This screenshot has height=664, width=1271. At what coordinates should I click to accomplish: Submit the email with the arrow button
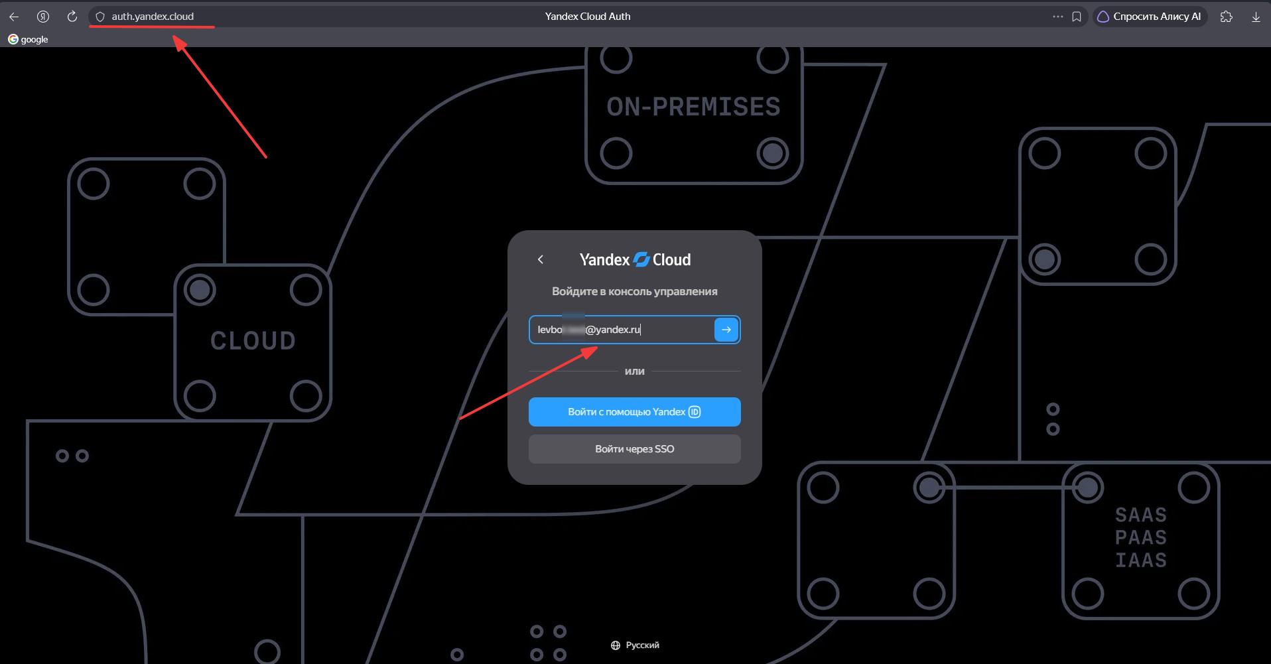click(x=726, y=330)
